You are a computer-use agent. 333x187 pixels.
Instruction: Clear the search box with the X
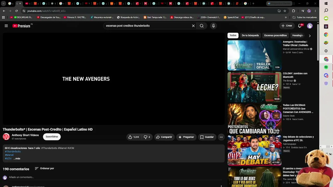pos(193,26)
